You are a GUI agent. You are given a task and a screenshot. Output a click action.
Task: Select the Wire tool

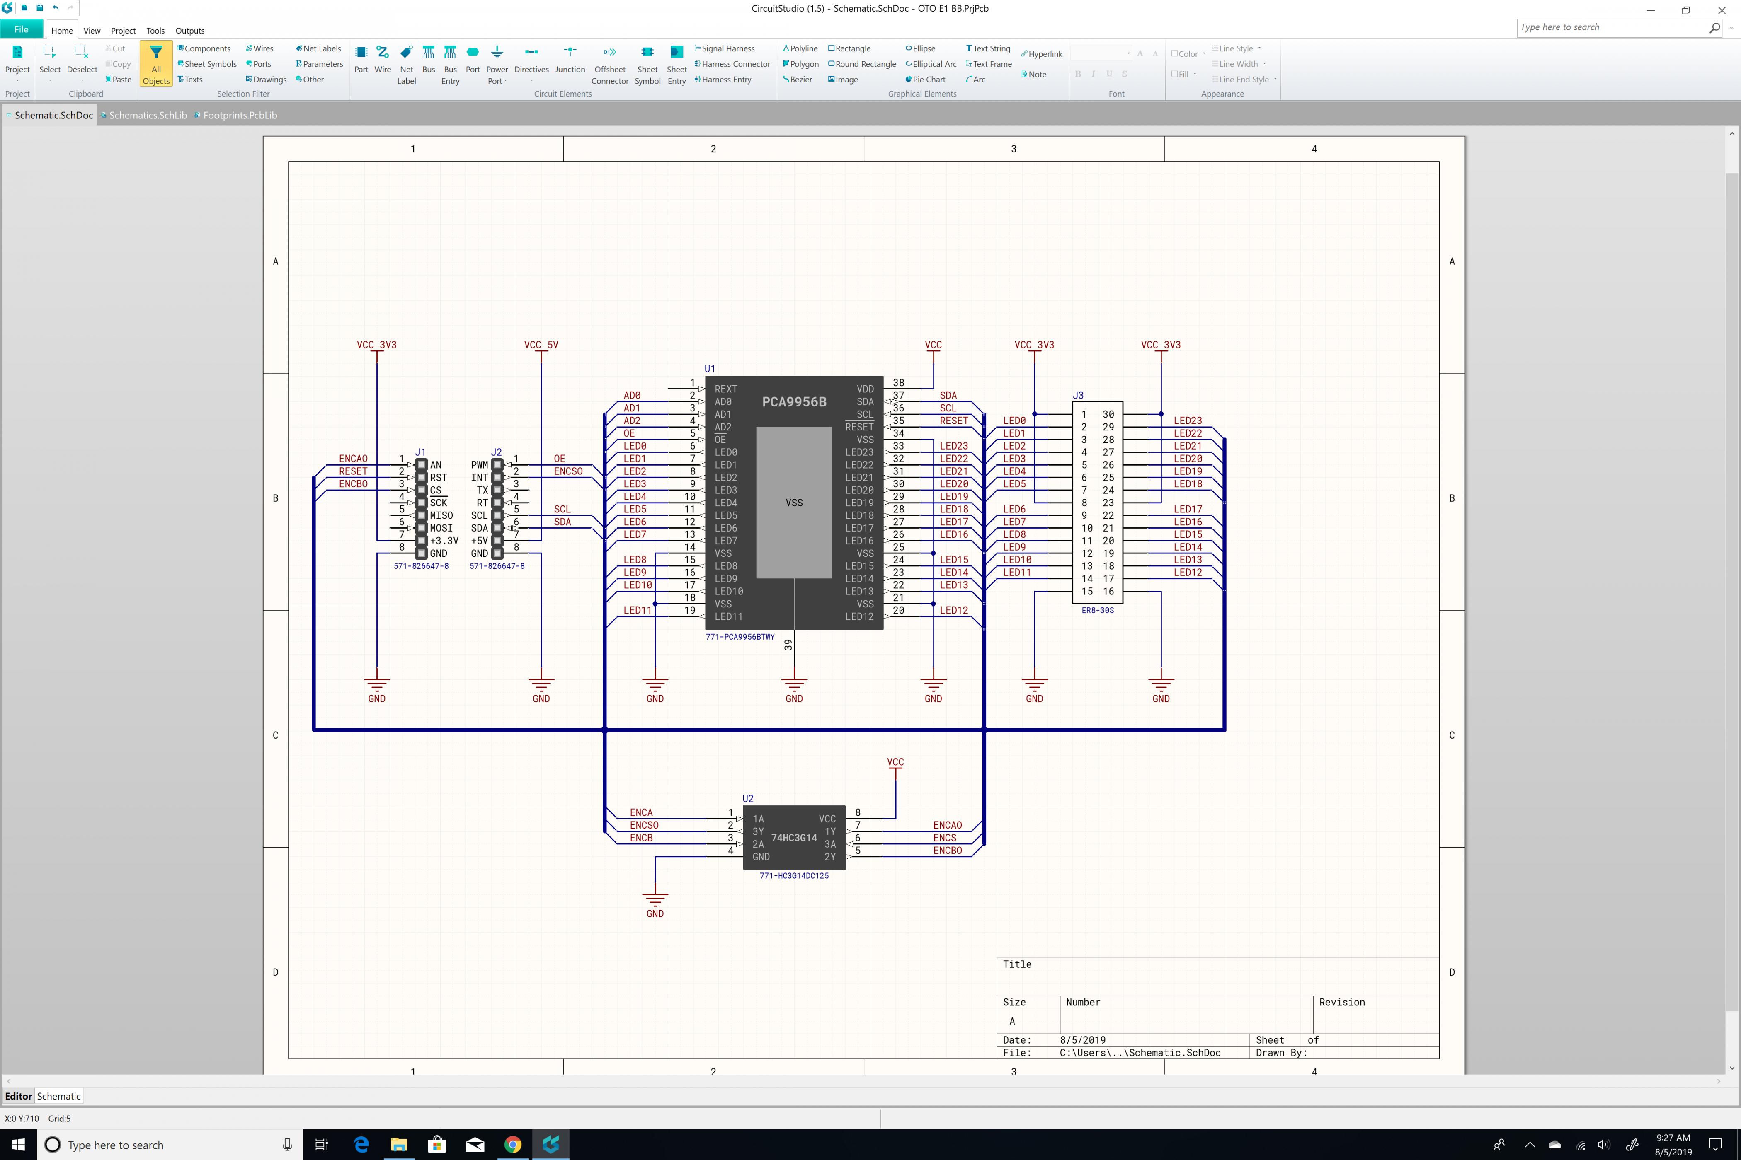[x=383, y=60]
